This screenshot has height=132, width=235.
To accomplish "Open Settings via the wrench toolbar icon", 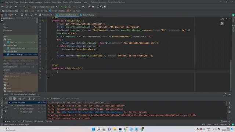I will 89,7.
